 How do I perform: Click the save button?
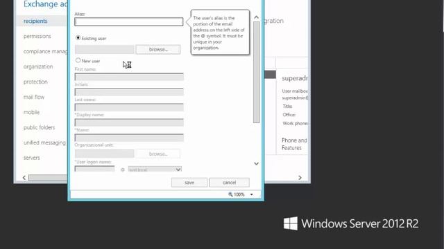189,183
